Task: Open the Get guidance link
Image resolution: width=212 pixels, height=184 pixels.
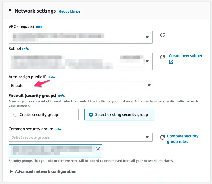Action: 69,11
